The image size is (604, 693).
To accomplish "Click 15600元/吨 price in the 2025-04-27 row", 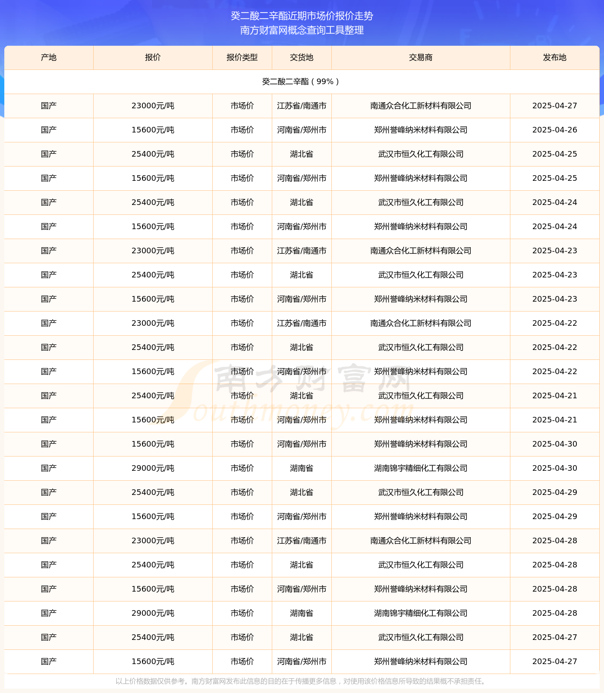I will tap(153, 661).
